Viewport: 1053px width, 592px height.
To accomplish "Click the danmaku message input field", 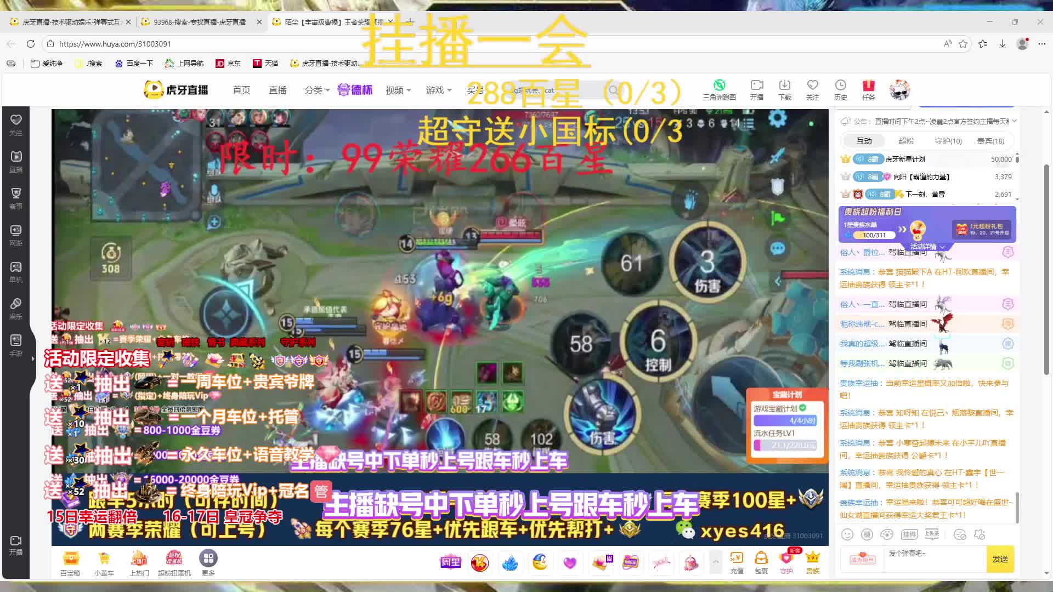I will [x=935, y=559].
